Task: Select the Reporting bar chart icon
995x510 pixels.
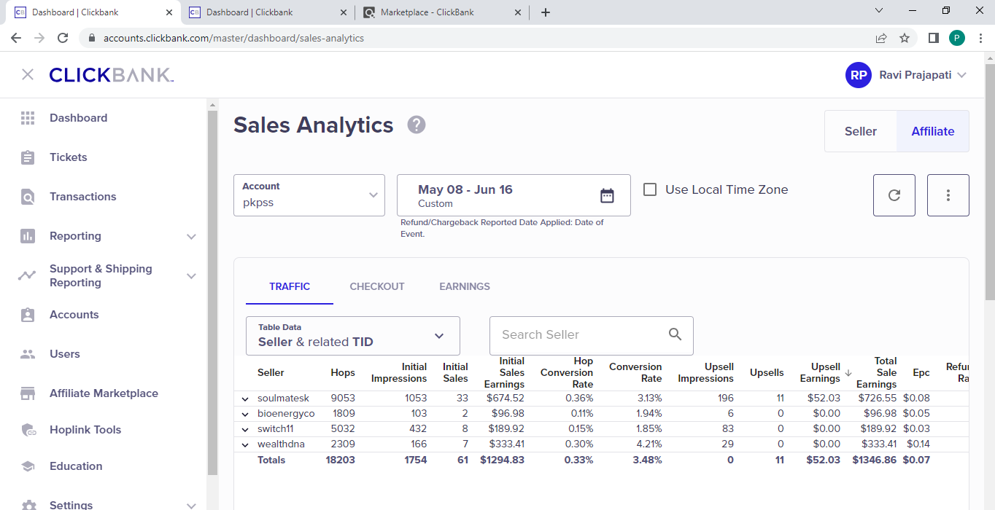Action: (28, 236)
